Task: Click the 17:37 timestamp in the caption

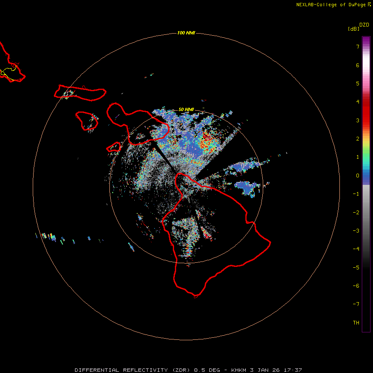Action: coord(294,370)
